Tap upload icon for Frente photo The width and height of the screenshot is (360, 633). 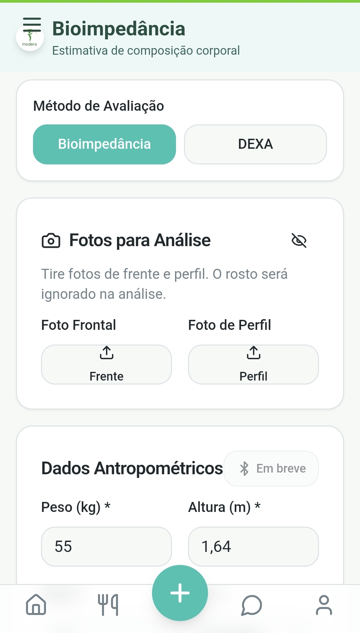(107, 353)
